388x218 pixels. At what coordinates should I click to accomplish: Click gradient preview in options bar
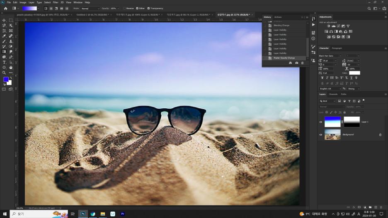pos(29,8)
